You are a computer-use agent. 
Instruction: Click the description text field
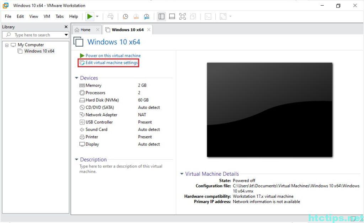[x=121, y=169]
